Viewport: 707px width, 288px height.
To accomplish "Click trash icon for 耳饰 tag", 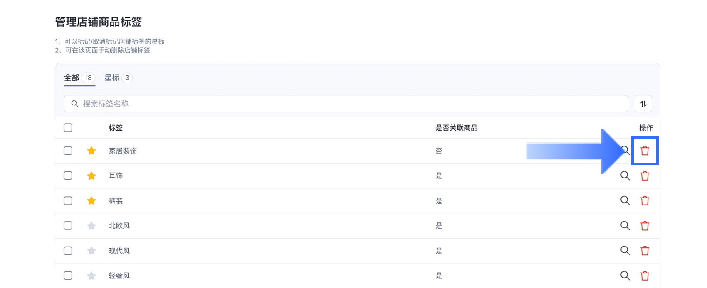I will pyautogui.click(x=645, y=176).
